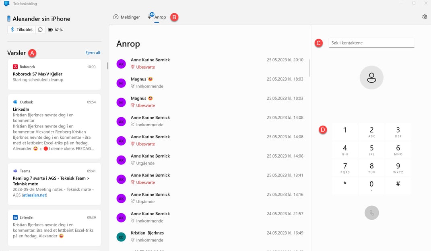
Task: Click the Bluetooth Tilkoblet status button
Action: click(x=21, y=30)
